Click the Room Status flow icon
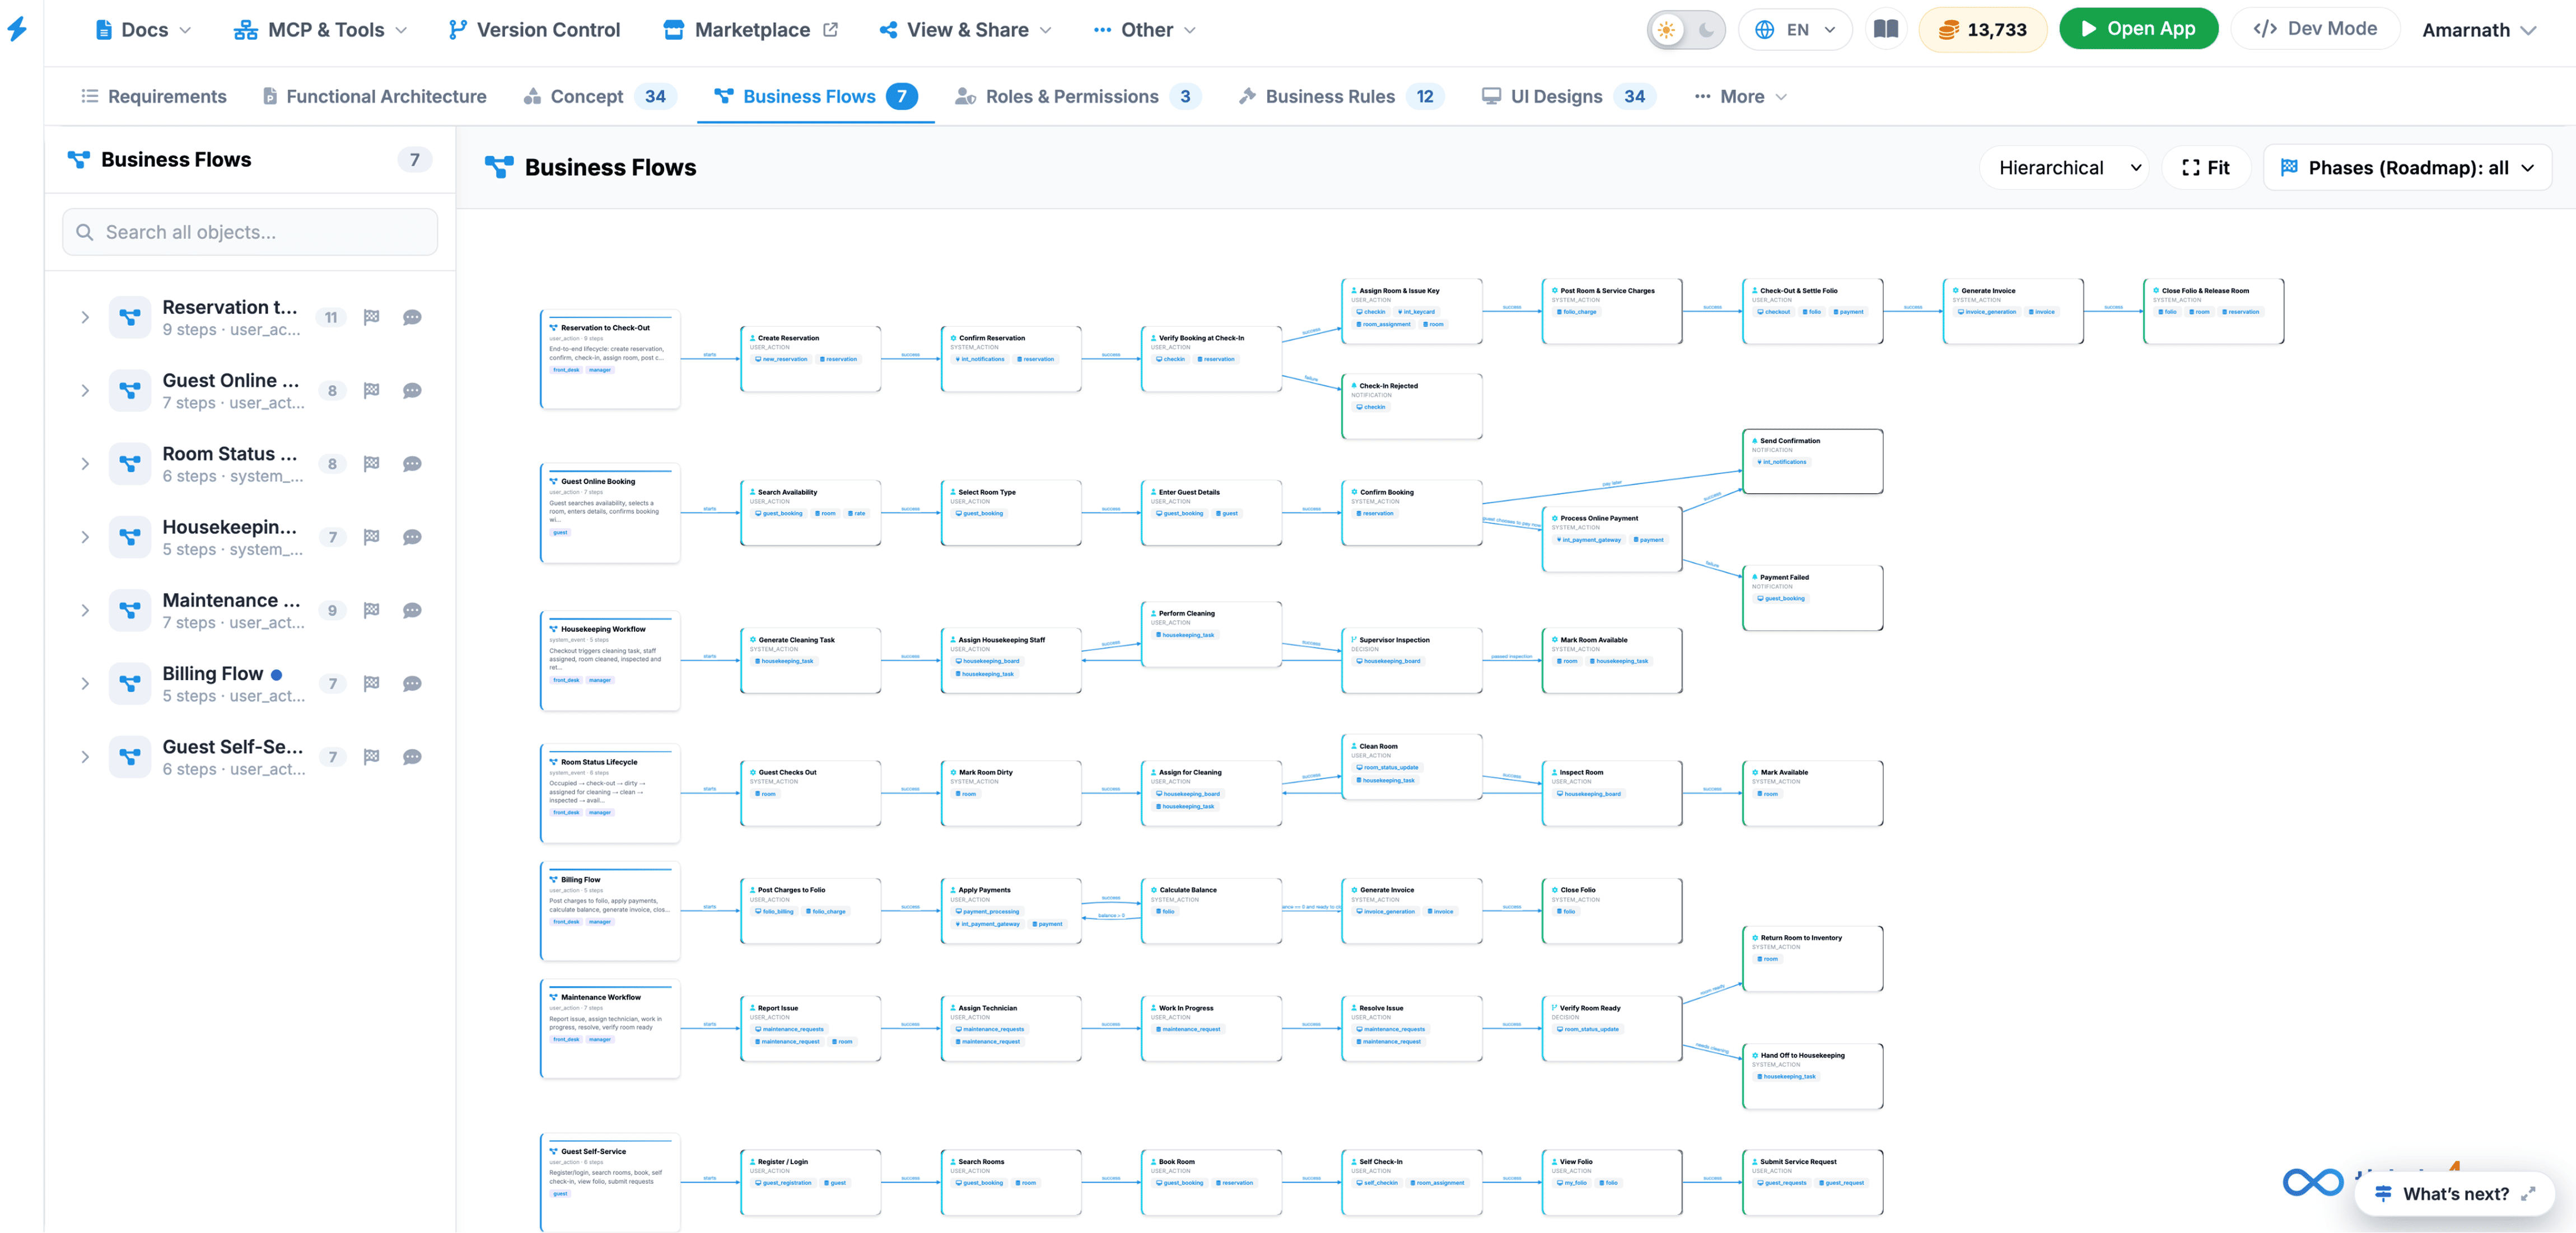This screenshot has width=2576, height=1233. click(x=130, y=463)
